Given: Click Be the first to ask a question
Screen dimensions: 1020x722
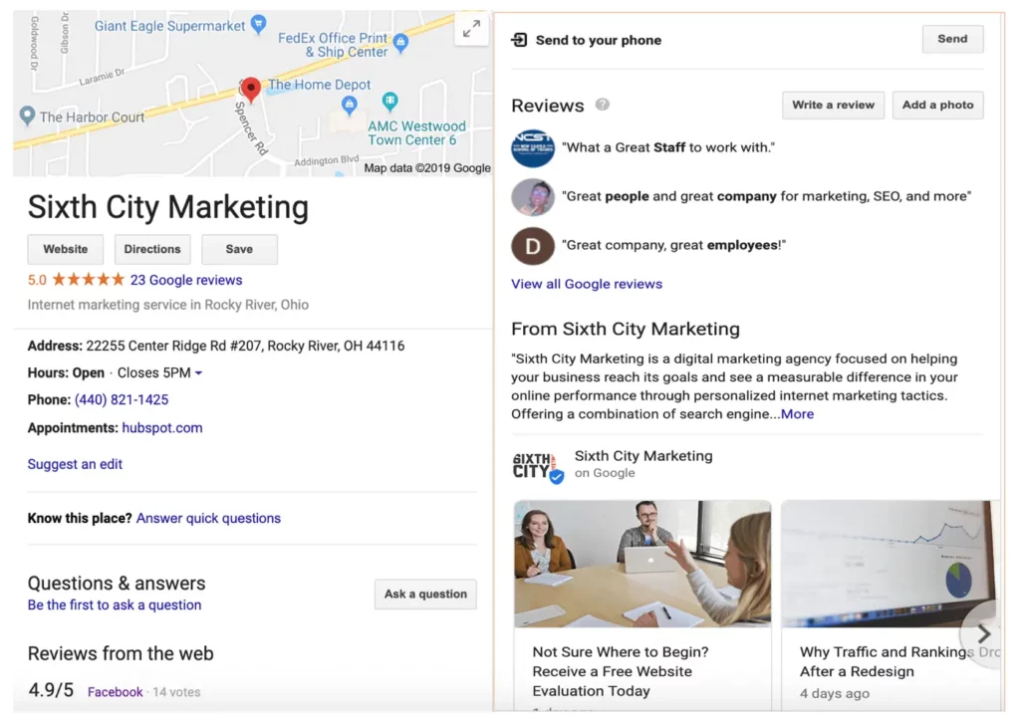Looking at the screenshot, I should [x=115, y=604].
